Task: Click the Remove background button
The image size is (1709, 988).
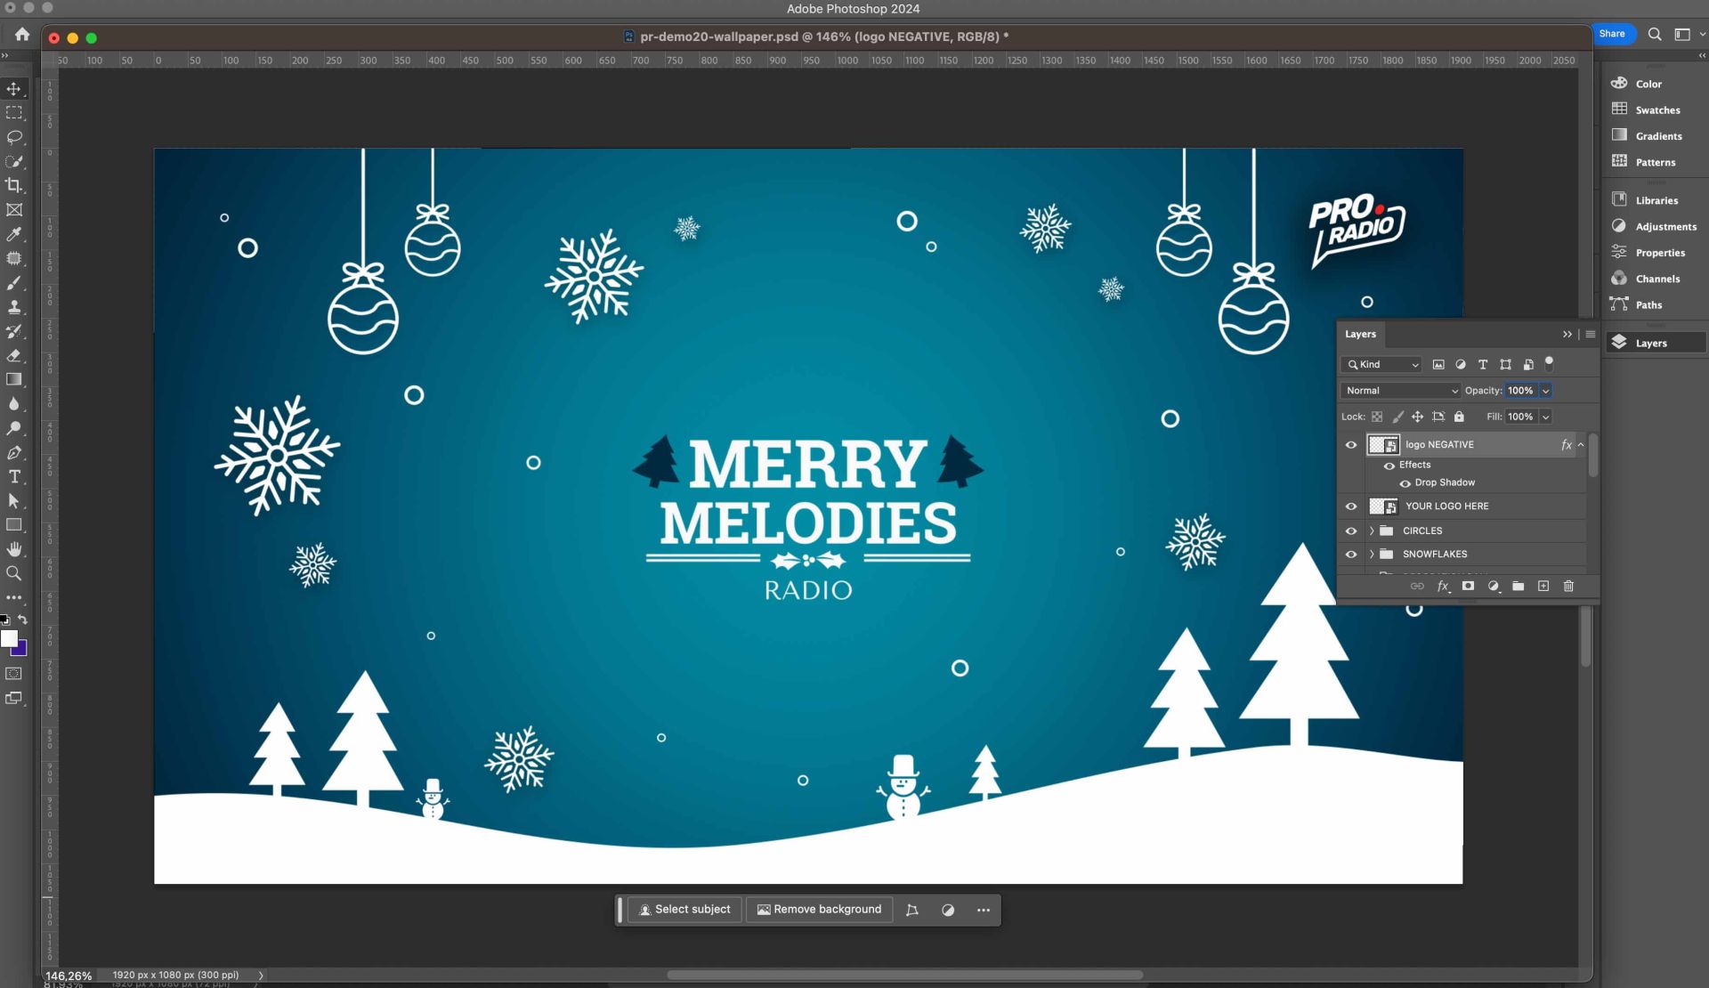Action: (819, 910)
